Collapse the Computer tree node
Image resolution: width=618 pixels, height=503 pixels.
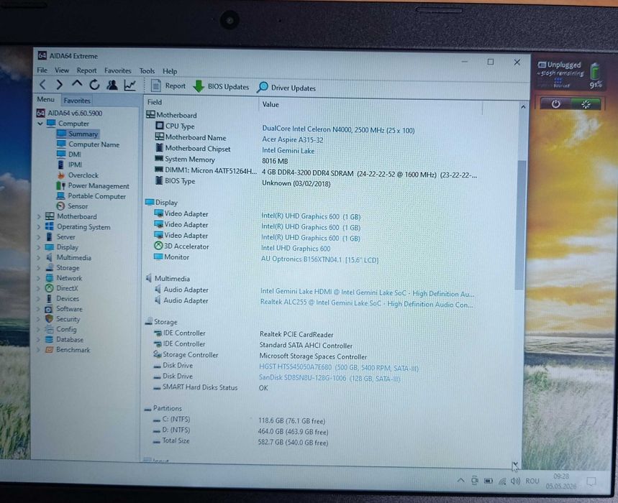(x=40, y=123)
